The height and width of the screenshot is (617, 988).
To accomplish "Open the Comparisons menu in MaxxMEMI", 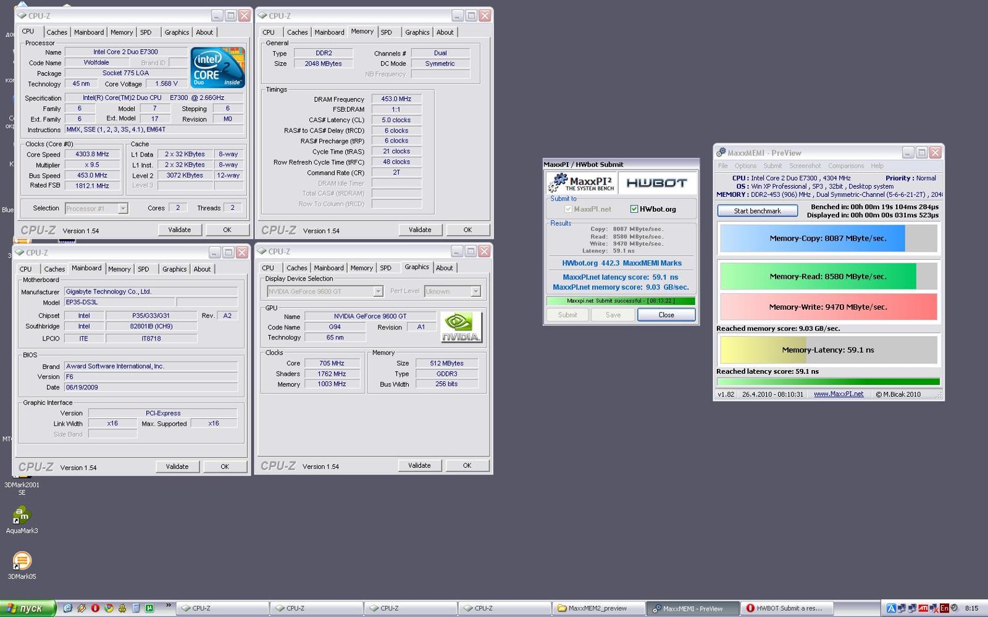I will (x=845, y=166).
